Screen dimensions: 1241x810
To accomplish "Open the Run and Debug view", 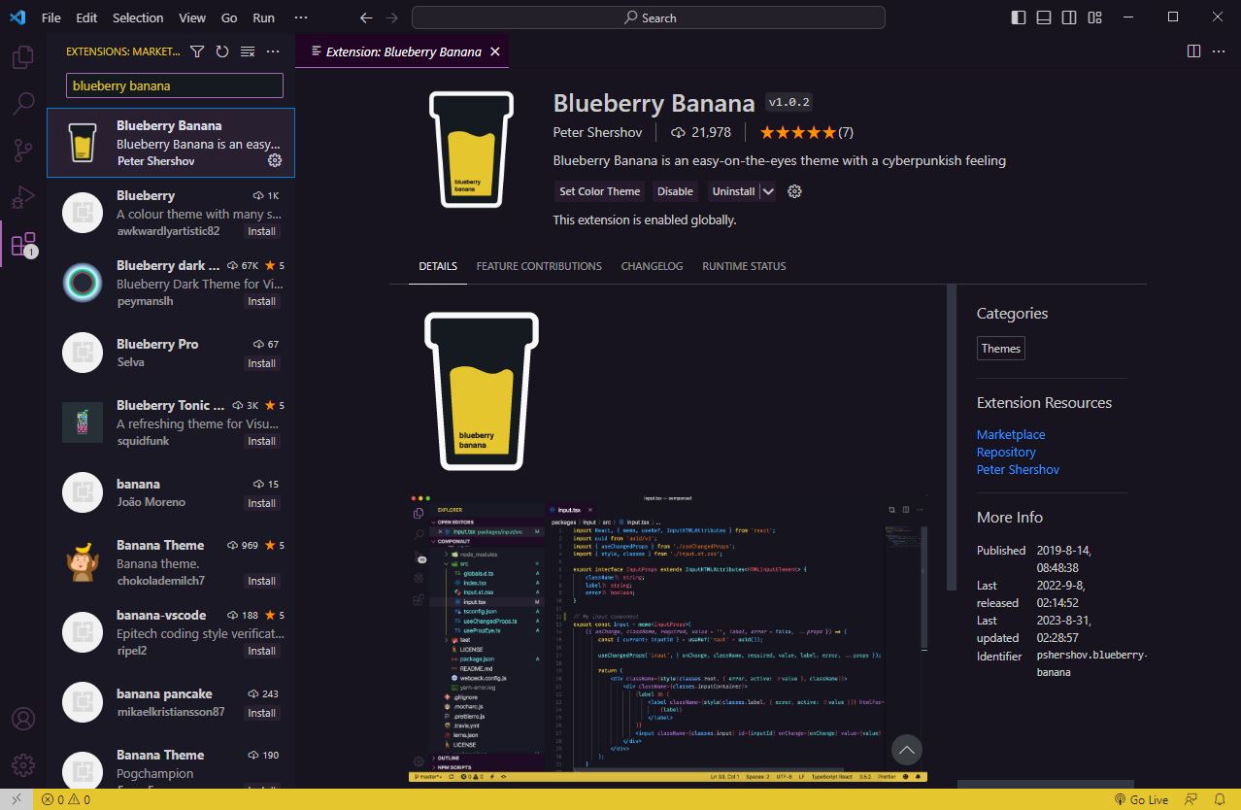I will [23, 197].
